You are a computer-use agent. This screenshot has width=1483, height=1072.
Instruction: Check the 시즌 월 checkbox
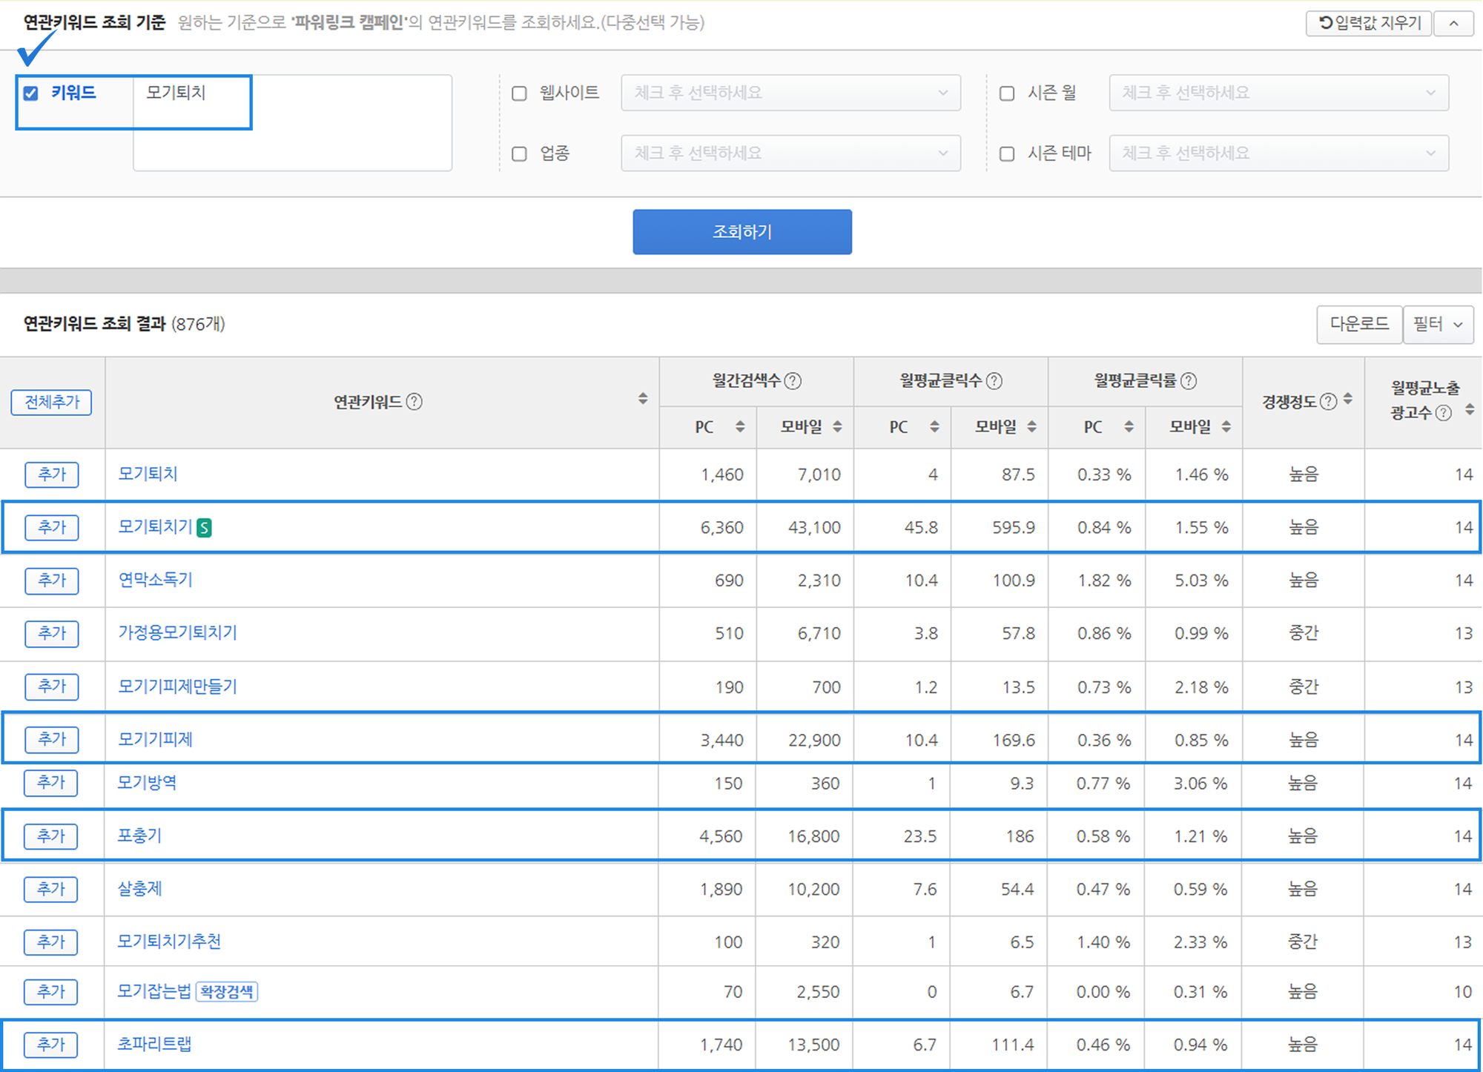1006,93
